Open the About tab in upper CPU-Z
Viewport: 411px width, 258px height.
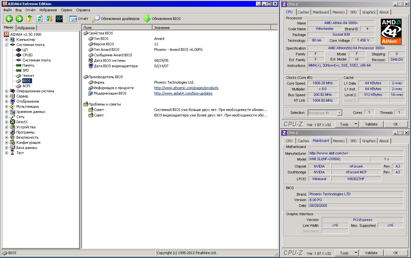pyautogui.click(x=384, y=12)
